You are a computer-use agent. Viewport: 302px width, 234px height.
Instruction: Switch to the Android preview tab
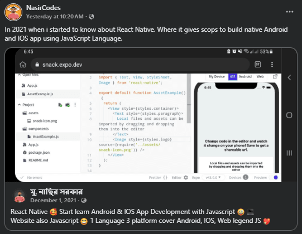pyautogui.click(x=245, y=76)
